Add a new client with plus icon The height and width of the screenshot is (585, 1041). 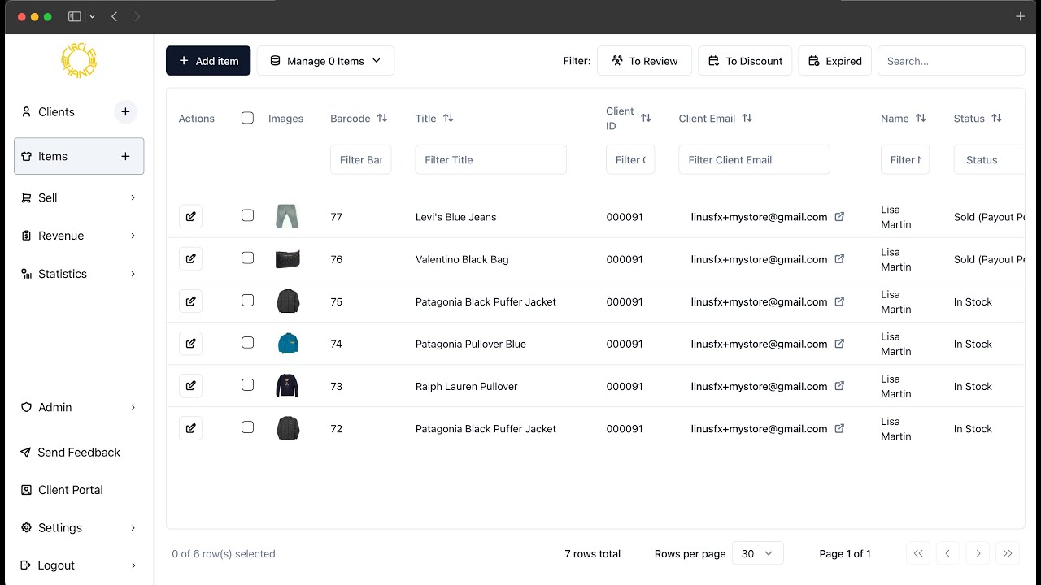click(125, 112)
